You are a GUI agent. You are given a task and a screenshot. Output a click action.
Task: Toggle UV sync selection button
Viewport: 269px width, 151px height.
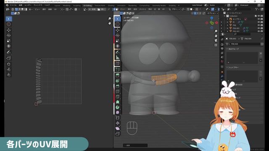click(13, 9)
